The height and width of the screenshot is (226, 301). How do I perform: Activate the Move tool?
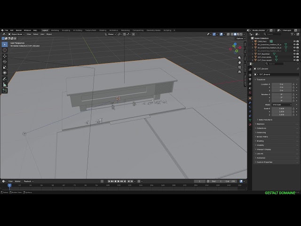5,56
